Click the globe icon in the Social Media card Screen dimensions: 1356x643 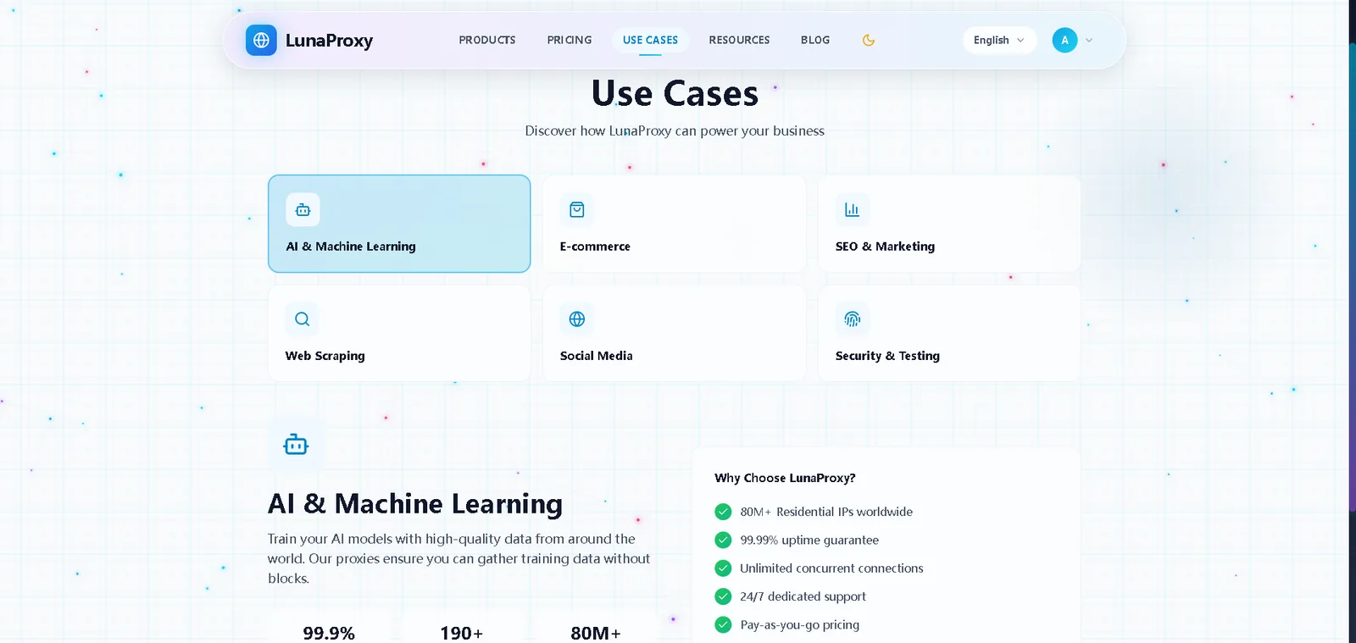[x=577, y=319]
